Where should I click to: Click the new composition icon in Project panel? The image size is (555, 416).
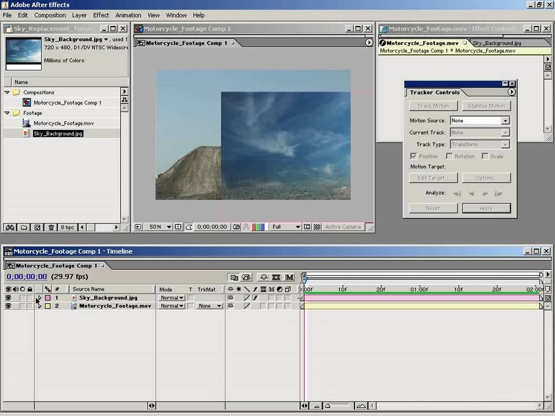(x=38, y=228)
